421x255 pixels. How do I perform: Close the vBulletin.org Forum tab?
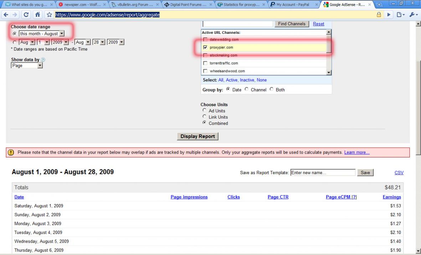[x=157, y=5]
